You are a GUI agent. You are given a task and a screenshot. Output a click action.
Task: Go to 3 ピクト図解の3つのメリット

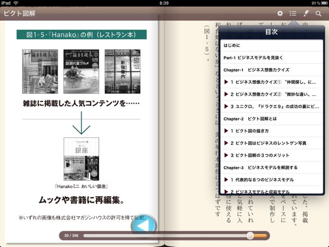(x=271, y=155)
